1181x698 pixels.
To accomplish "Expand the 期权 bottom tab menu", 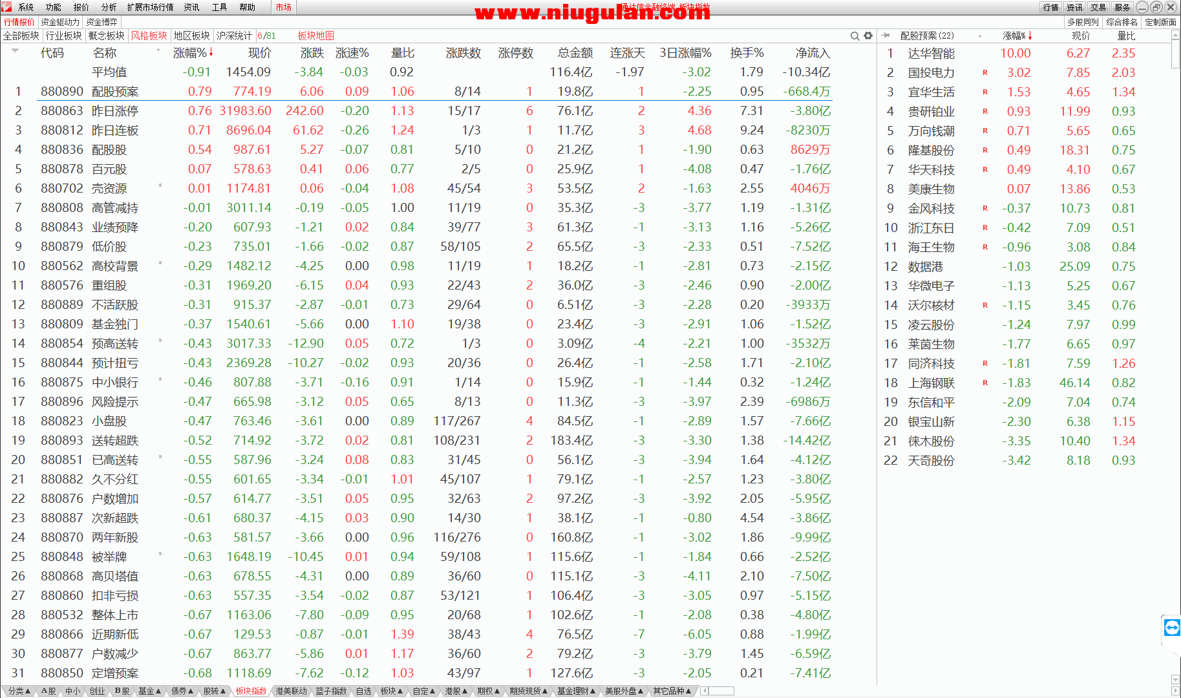I will pyautogui.click(x=489, y=691).
